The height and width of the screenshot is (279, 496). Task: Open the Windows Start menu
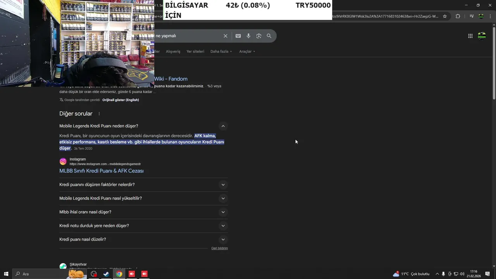click(x=6, y=274)
